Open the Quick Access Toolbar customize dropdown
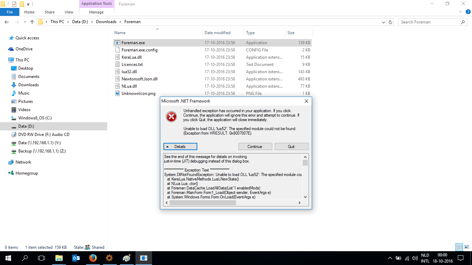Screen dimensions: 472x265 point(28,4)
